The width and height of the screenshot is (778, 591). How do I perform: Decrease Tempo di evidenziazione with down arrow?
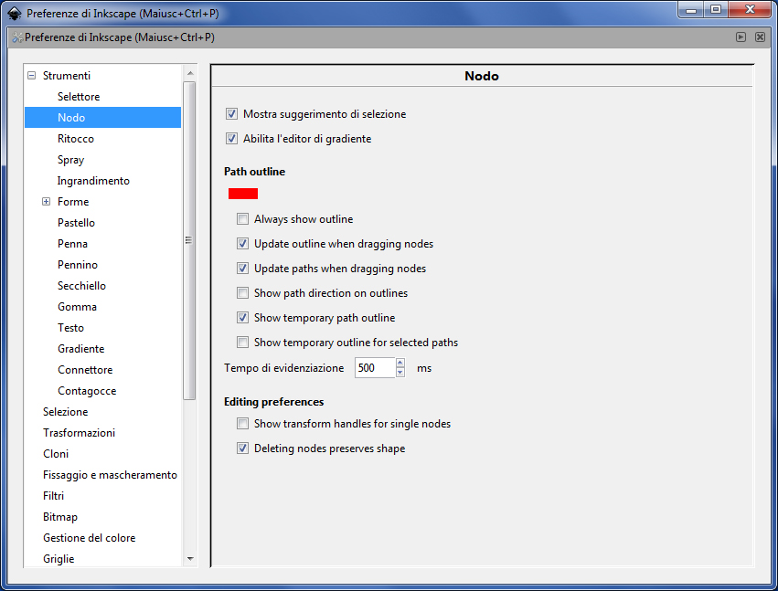400,373
